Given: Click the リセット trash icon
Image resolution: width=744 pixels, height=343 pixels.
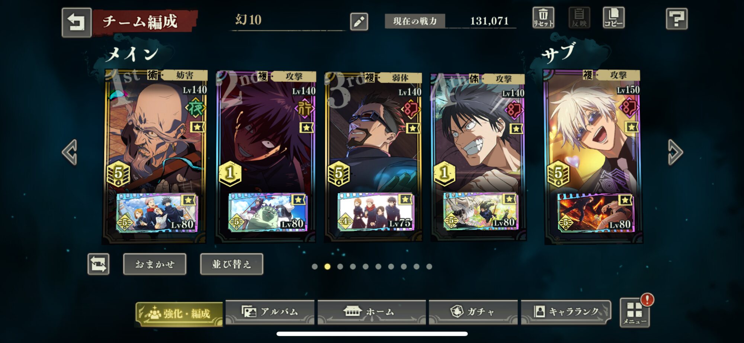Looking at the screenshot, I should (543, 18).
